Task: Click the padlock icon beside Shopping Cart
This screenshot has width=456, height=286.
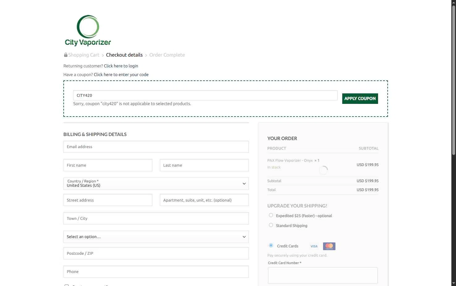Action: pyautogui.click(x=66, y=55)
